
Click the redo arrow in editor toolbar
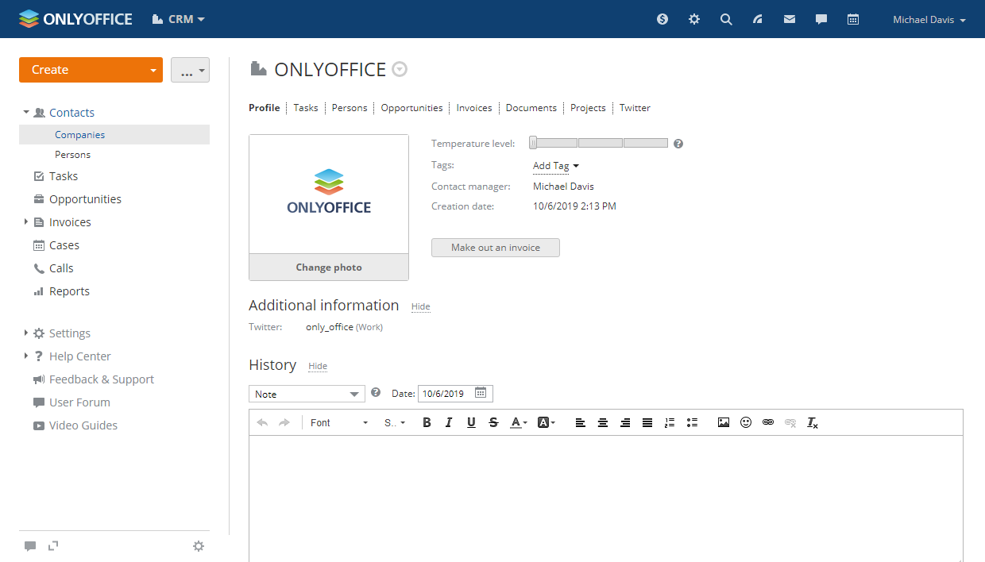[x=284, y=423]
